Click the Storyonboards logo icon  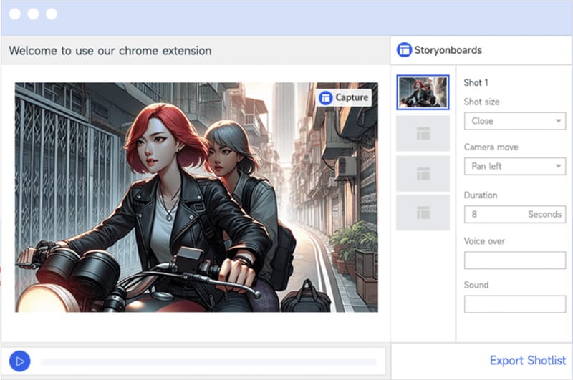click(404, 50)
